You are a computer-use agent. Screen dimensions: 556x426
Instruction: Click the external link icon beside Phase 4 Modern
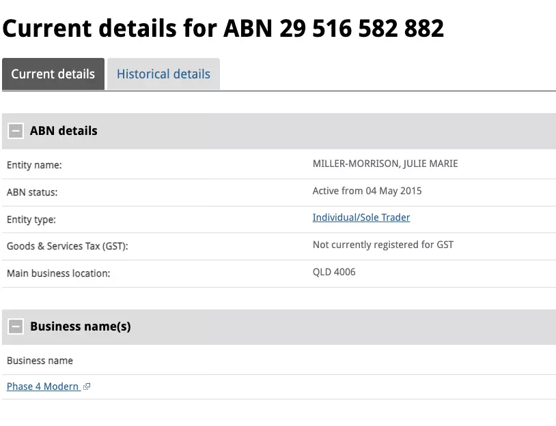(87, 386)
